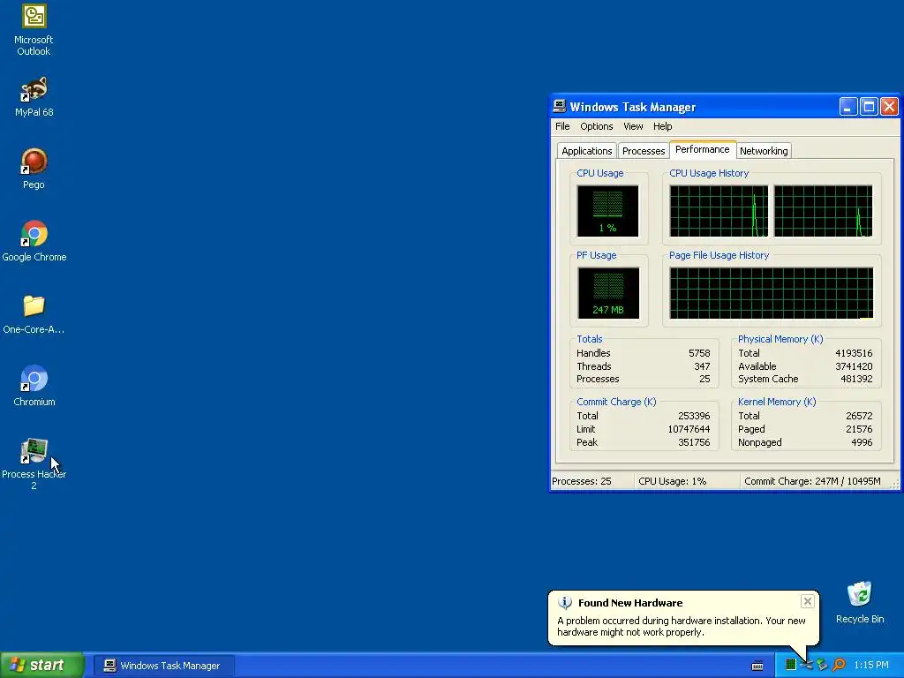Open the View menu in Task Manager
The width and height of the screenshot is (904, 678).
pyautogui.click(x=632, y=126)
